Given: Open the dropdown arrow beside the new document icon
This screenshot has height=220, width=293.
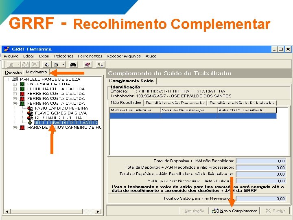Looking at the screenshot, I should click(x=18, y=65).
